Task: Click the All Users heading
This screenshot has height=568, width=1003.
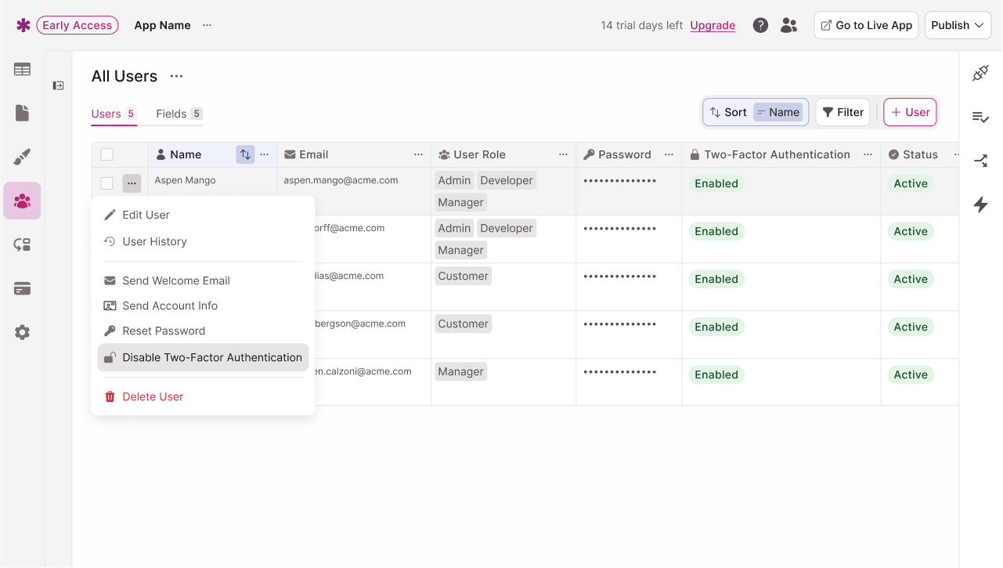Action: (124, 76)
